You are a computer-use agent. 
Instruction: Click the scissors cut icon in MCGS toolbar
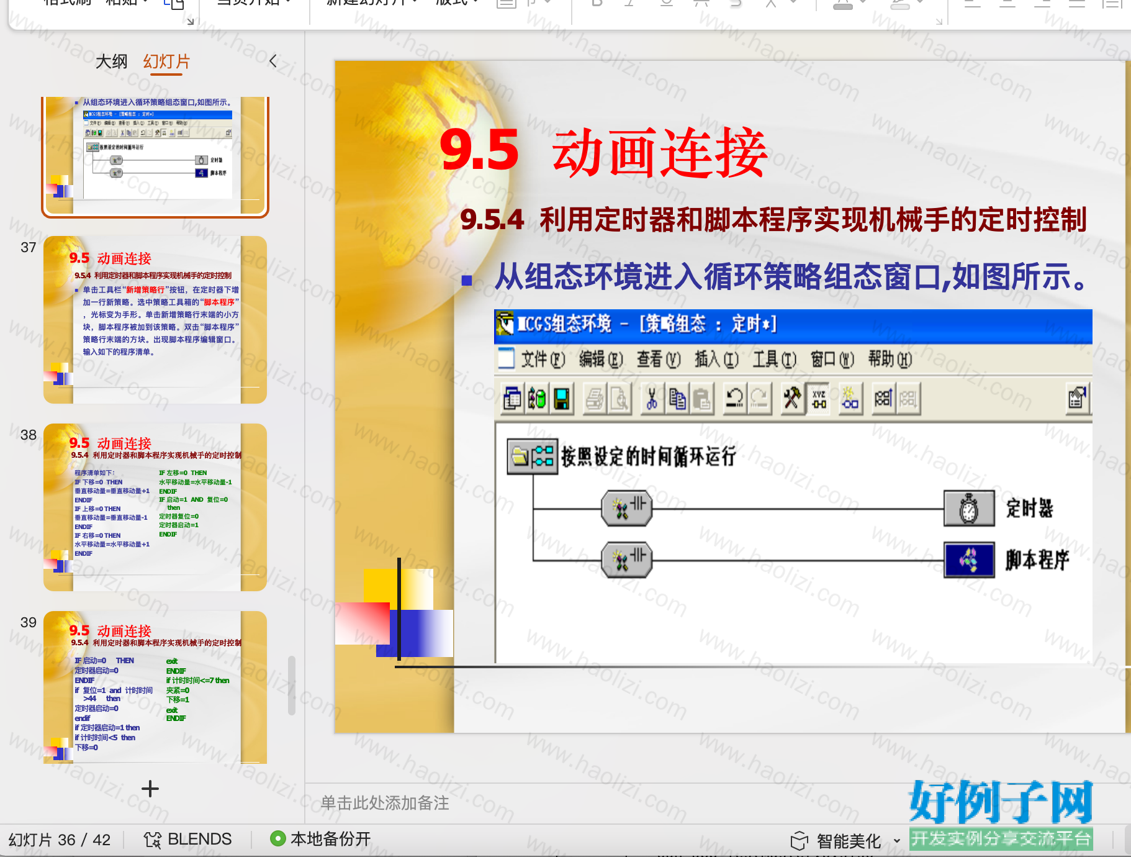click(652, 399)
